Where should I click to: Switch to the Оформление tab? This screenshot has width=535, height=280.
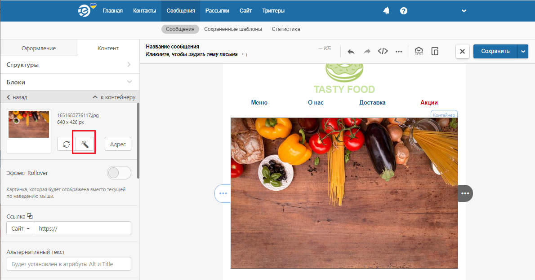(39, 48)
